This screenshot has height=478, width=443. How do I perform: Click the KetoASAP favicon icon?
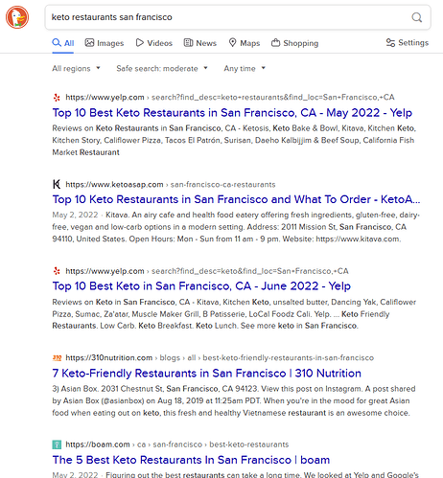tap(57, 184)
